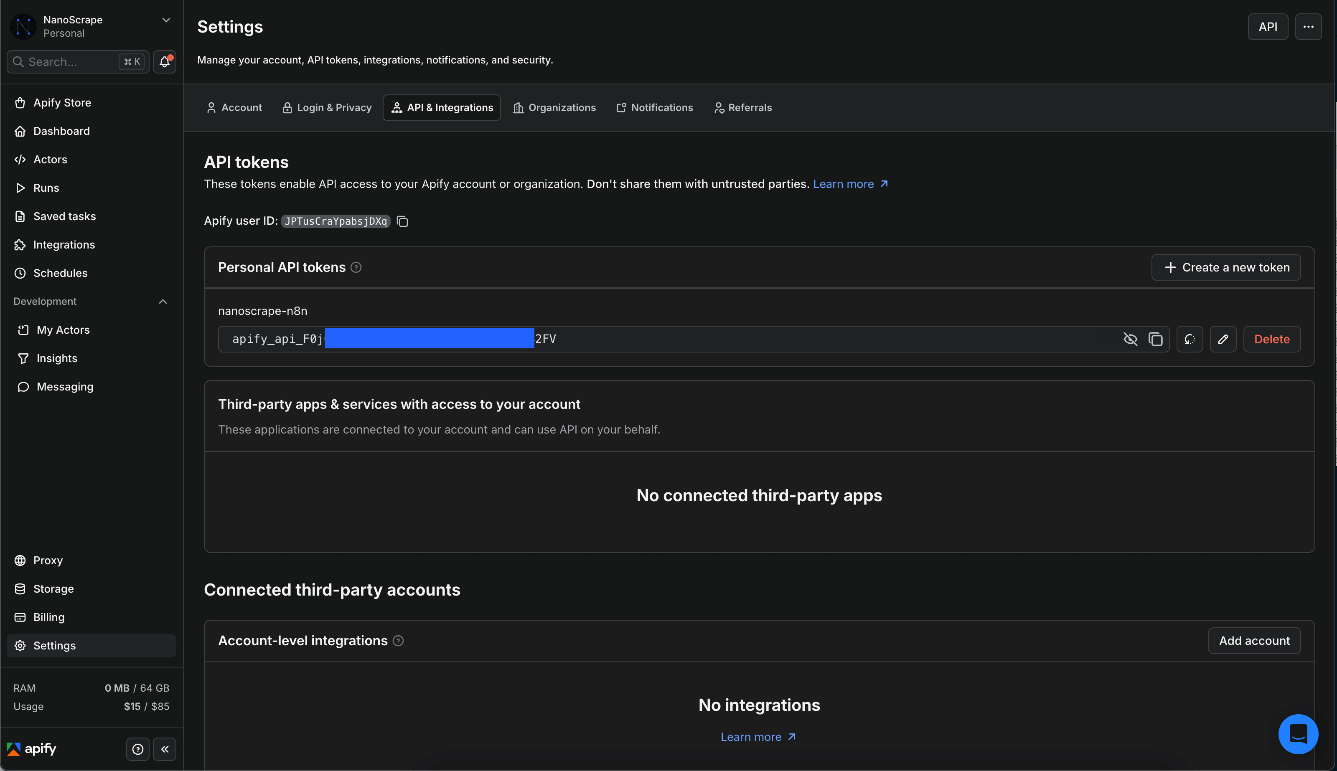Switch to Login & Privacy tab

coord(327,108)
